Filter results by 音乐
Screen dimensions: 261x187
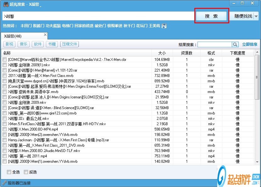[24, 44]
